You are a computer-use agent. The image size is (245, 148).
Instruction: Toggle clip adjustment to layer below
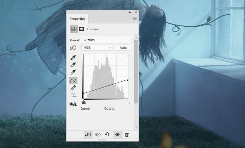tap(88, 135)
